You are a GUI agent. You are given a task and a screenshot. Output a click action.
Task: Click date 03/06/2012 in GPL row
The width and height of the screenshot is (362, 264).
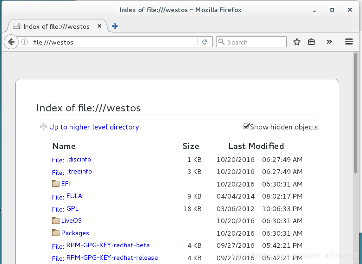236,209
